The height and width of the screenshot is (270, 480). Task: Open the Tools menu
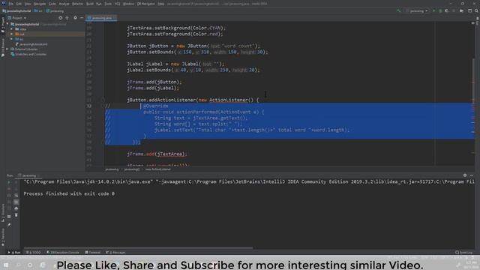108,4
